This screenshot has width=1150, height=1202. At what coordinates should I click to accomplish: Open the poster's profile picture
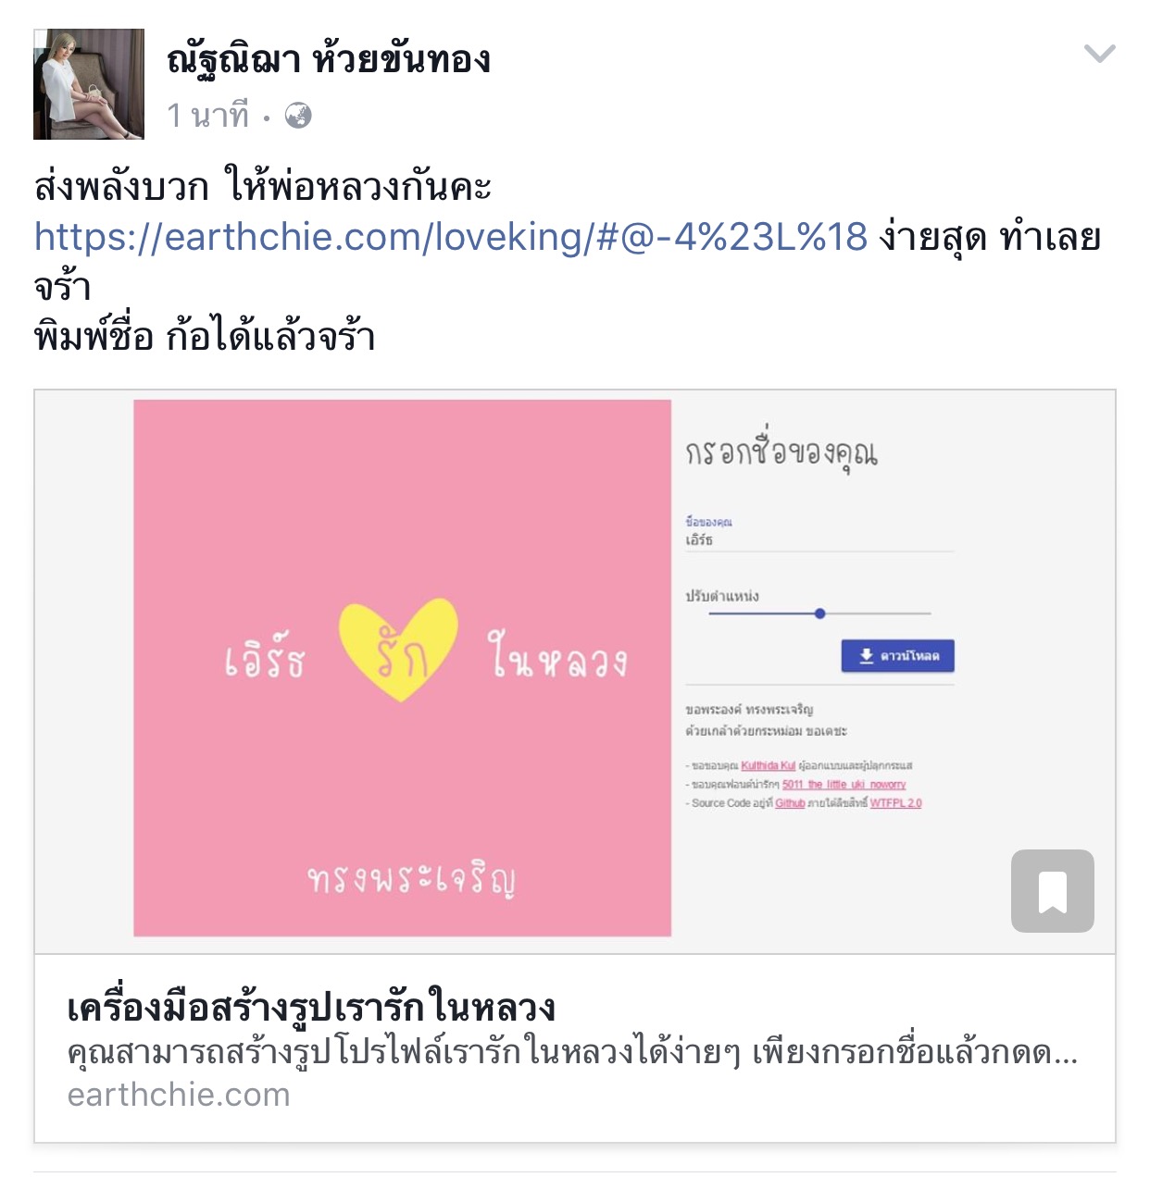(89, 84)
